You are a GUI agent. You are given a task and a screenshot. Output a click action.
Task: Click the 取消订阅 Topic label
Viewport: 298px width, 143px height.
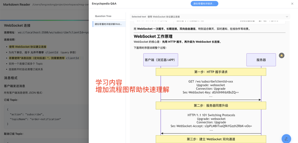tap(14, 134)
